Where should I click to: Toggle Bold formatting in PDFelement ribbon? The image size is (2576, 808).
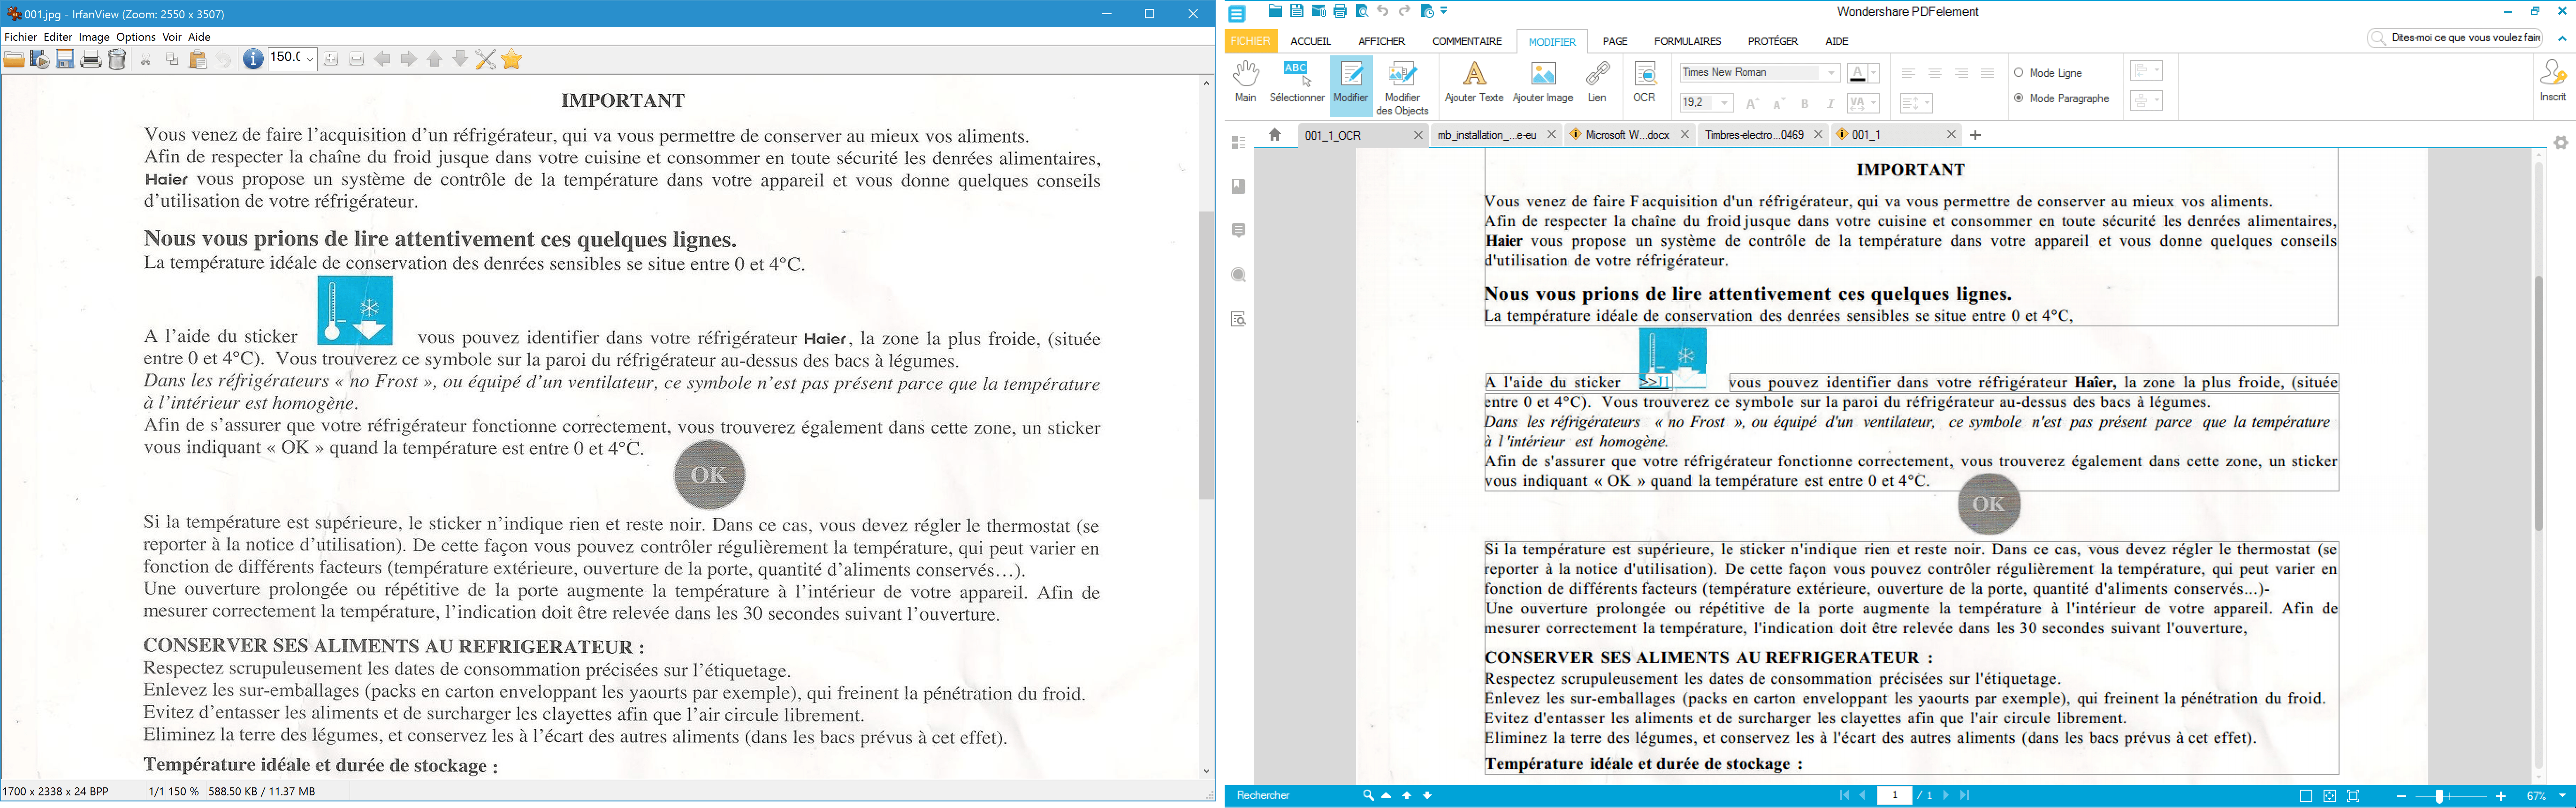coord(1805,103)
